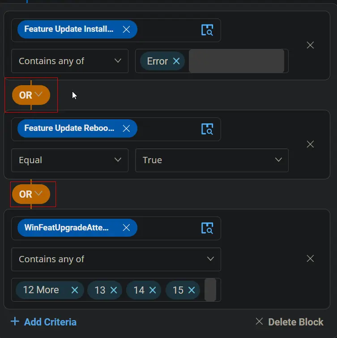The height and width of the screenshot is (338, 337).
Task: Remove the WinFeatUpgradeAtte field chip
Action: (126, 228)
